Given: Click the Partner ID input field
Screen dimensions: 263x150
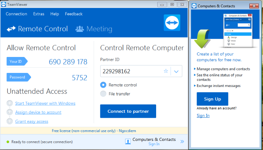Looking at the screenshot, I should 141,71.
